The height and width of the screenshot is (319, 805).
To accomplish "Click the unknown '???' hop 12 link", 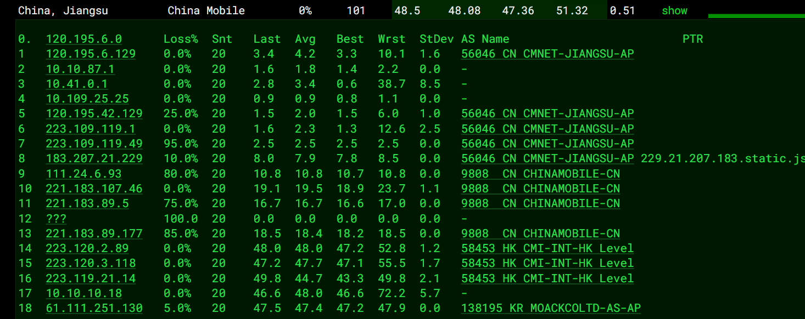I will point(56,219).
